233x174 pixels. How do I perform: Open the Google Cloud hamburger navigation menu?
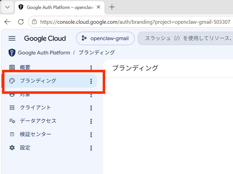click(x=12, y=39)
